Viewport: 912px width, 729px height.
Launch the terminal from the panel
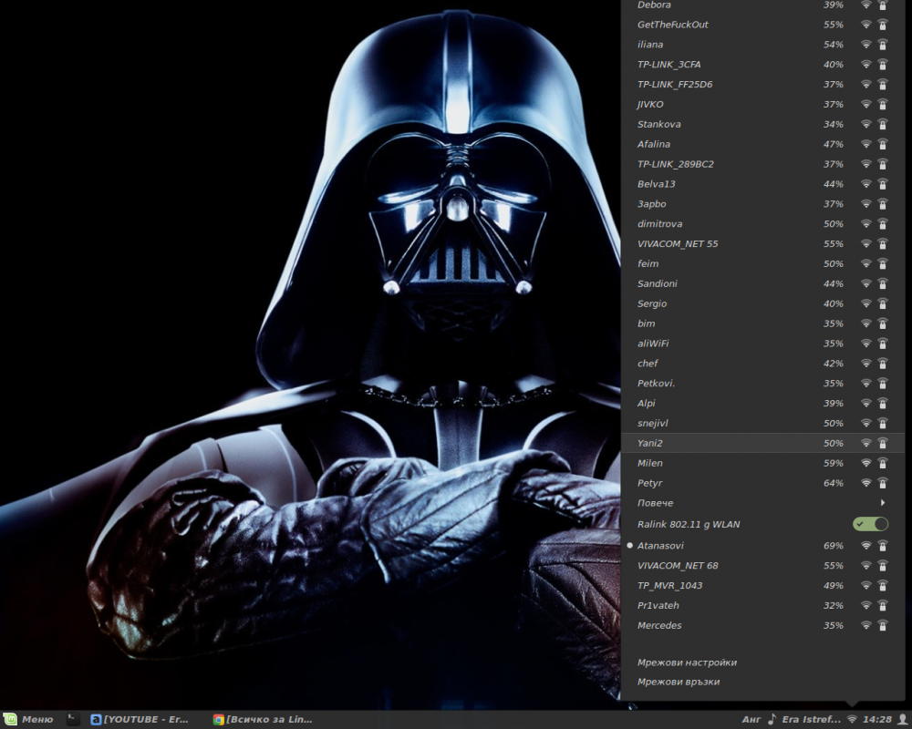(73, 719)
